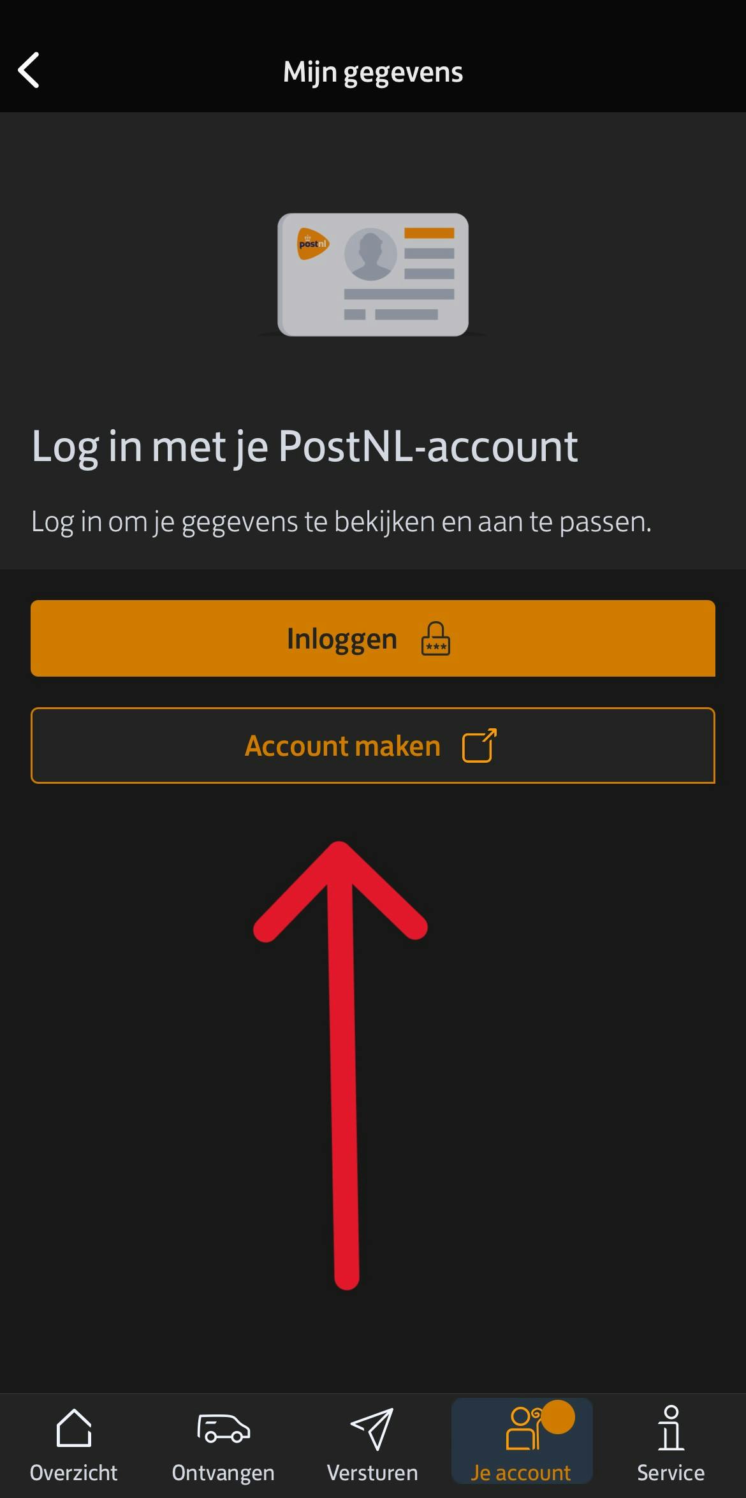Switch to the Service tab label
The image size is (746, 1498).
pos(671,1472)
